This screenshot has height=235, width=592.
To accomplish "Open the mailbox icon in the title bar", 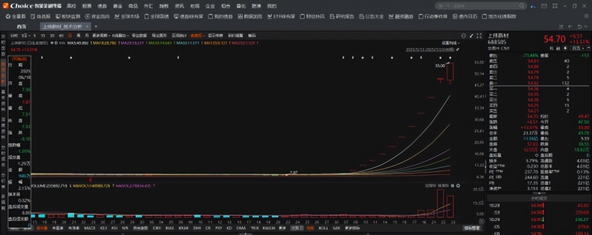I will 544,6.
